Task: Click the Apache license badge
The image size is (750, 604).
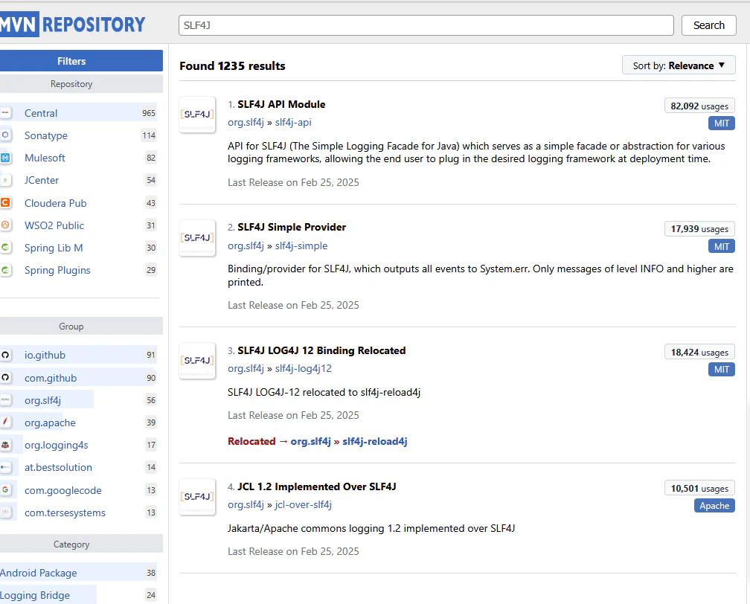Action: pyautogui.click(x=714, y=506)
